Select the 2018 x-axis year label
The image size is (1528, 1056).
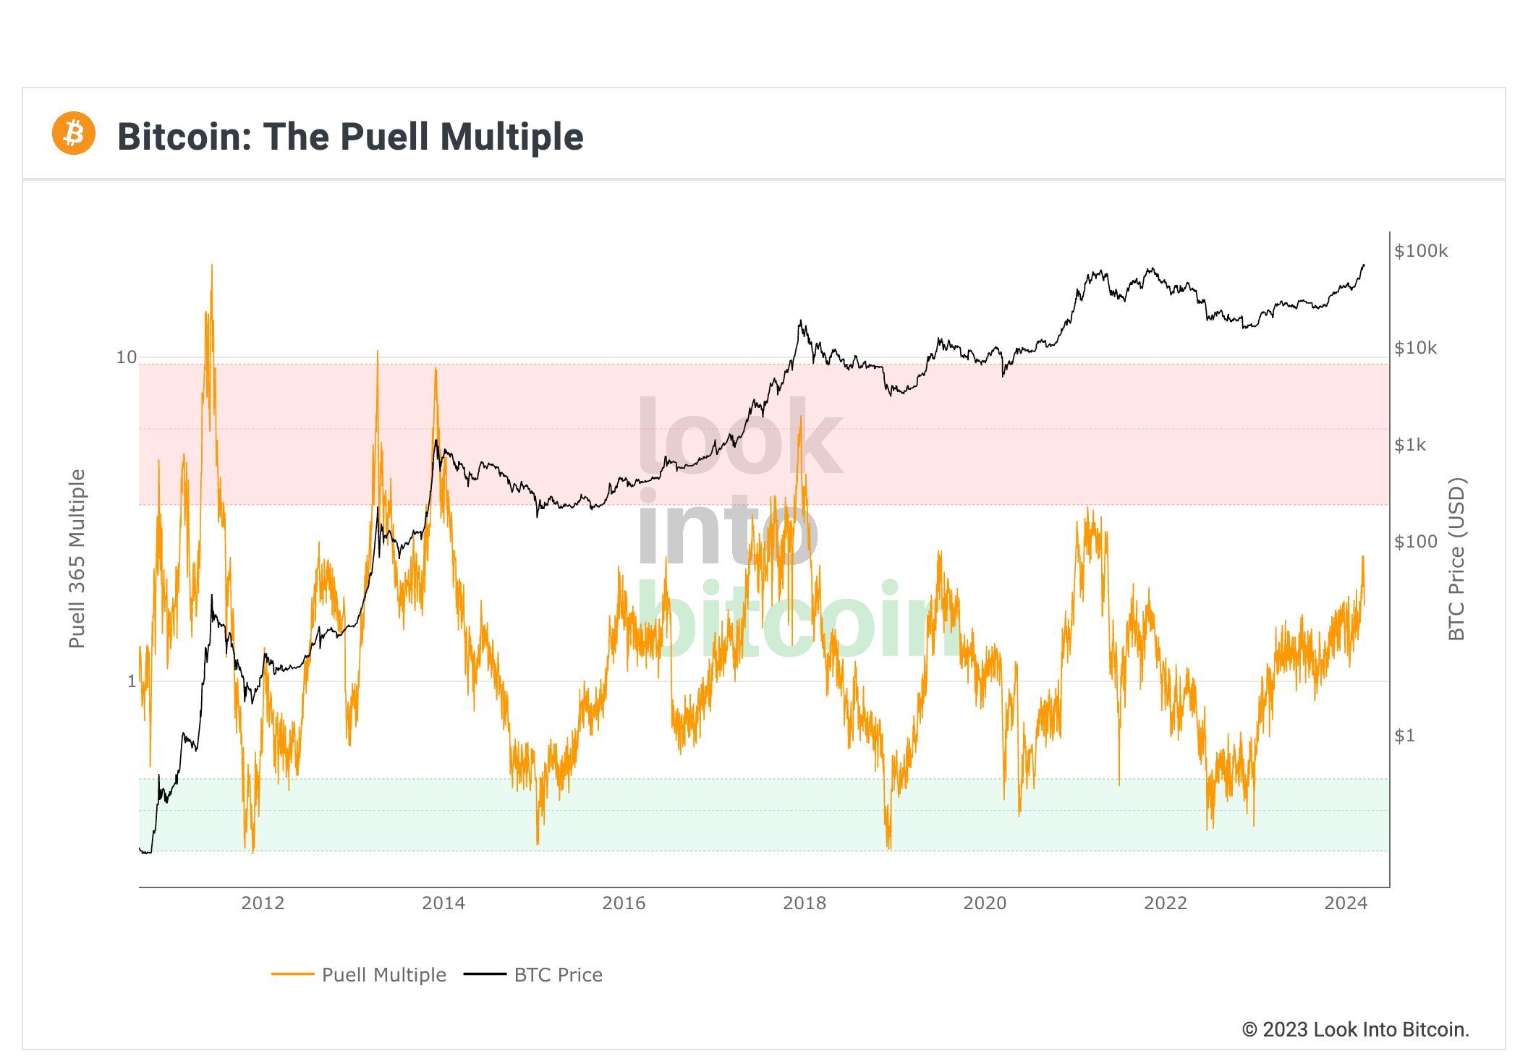(805, 903)
